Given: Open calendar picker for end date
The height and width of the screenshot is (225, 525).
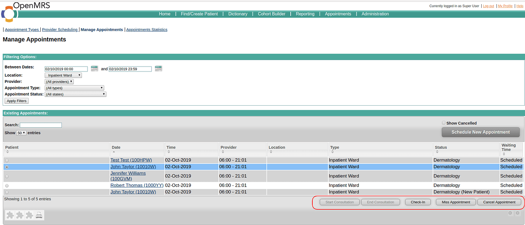Looking at the screenshot, I should (158, 69).
